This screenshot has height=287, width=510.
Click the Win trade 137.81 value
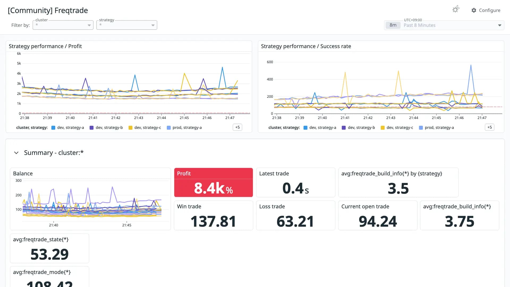(213, 221)
